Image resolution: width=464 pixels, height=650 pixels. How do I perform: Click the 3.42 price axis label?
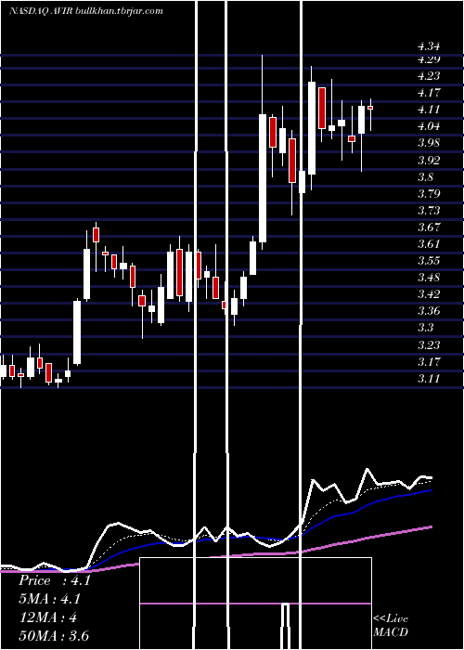coord(429,294)
